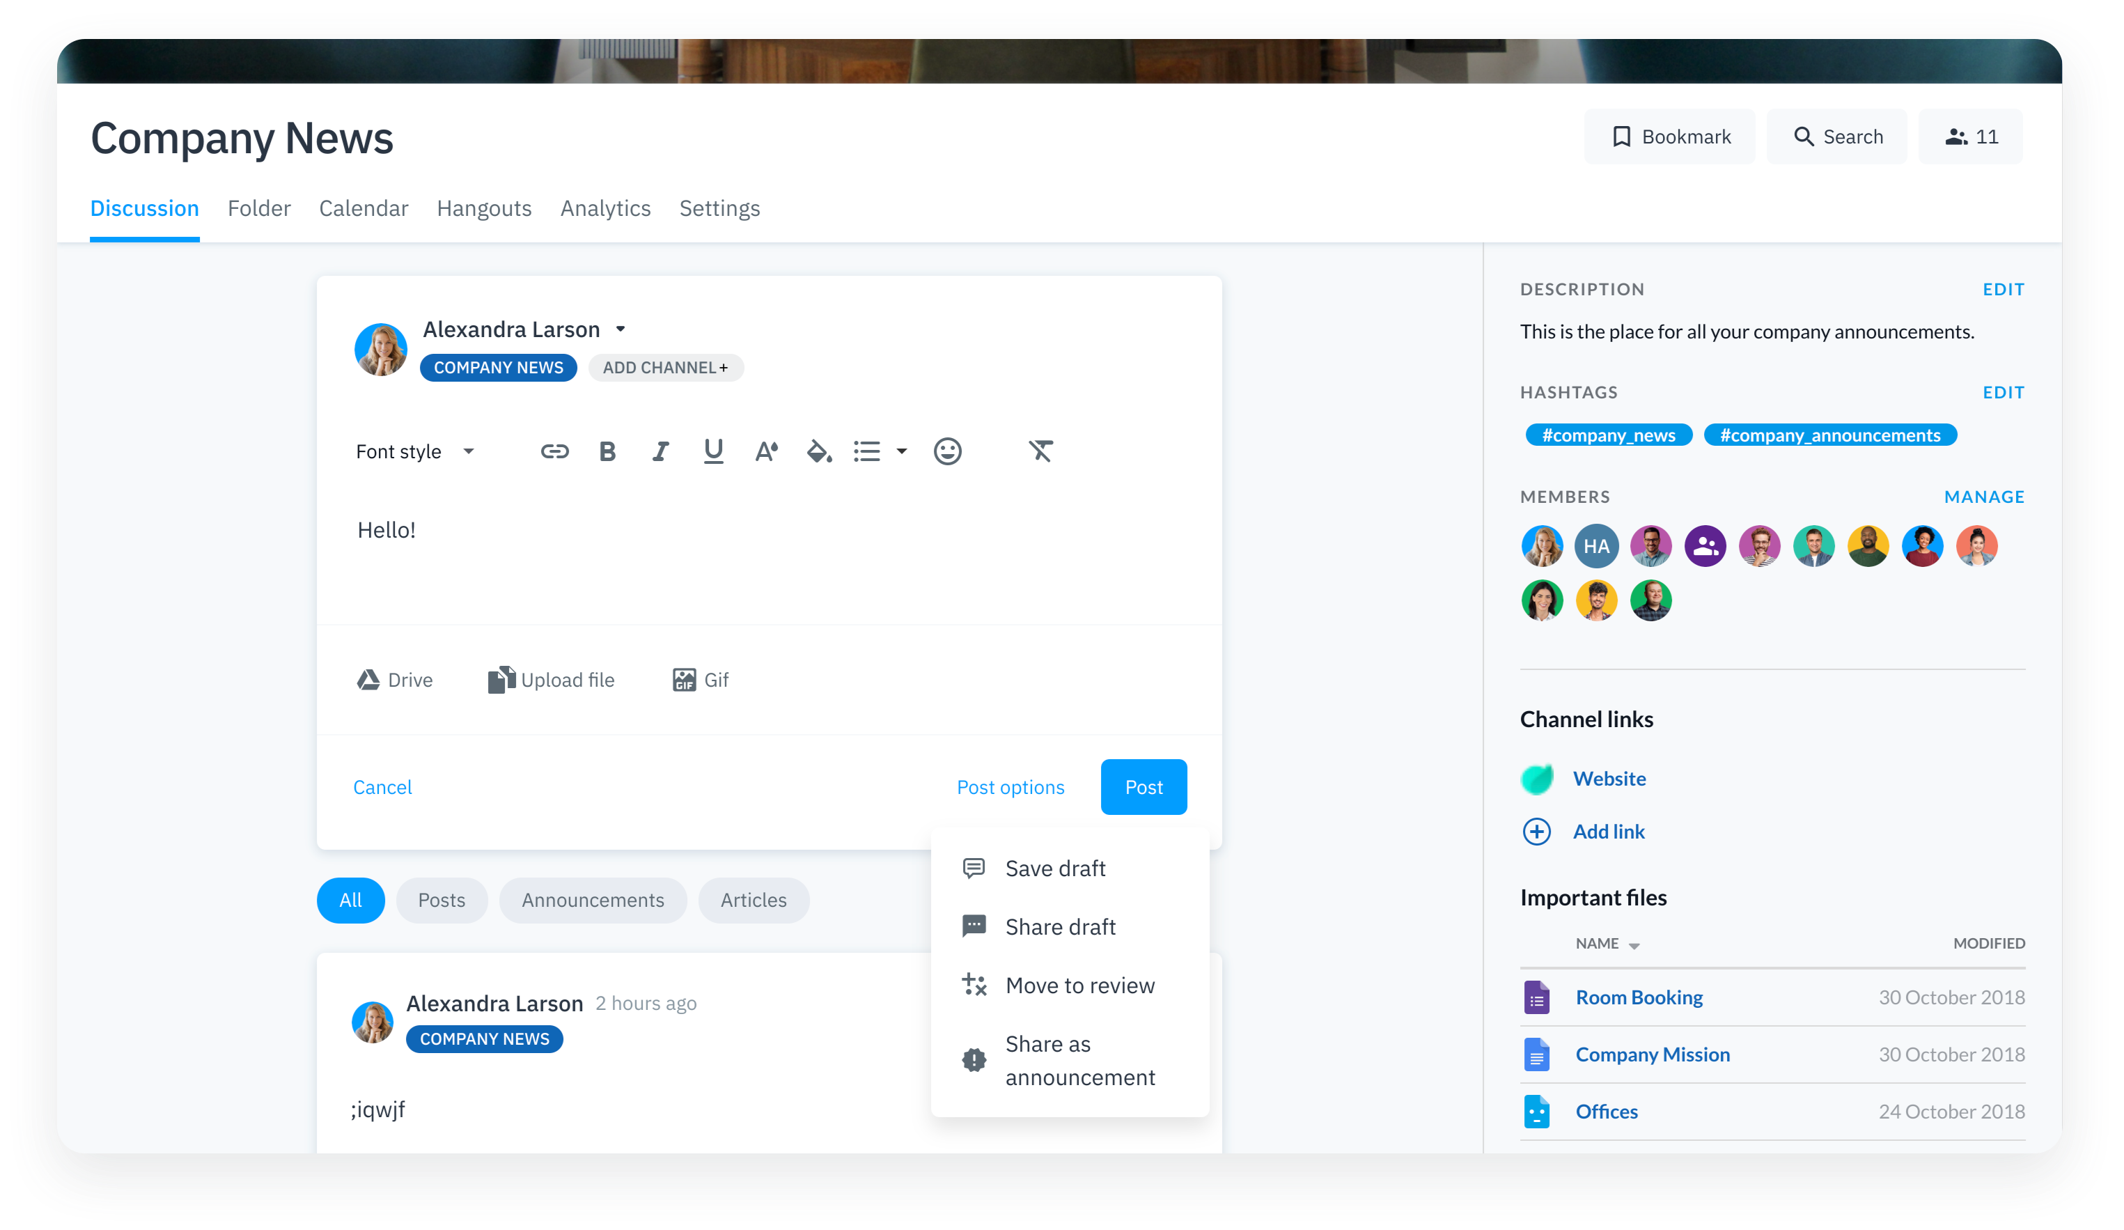The width and height of the screenshot is (2124, 1230).
Task: Select the Posts filter chip
Action: point(441,901)
